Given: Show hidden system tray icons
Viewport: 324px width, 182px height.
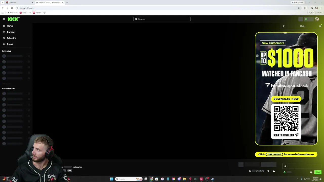Looking at the screenshot, I should [x=297, y=179].
